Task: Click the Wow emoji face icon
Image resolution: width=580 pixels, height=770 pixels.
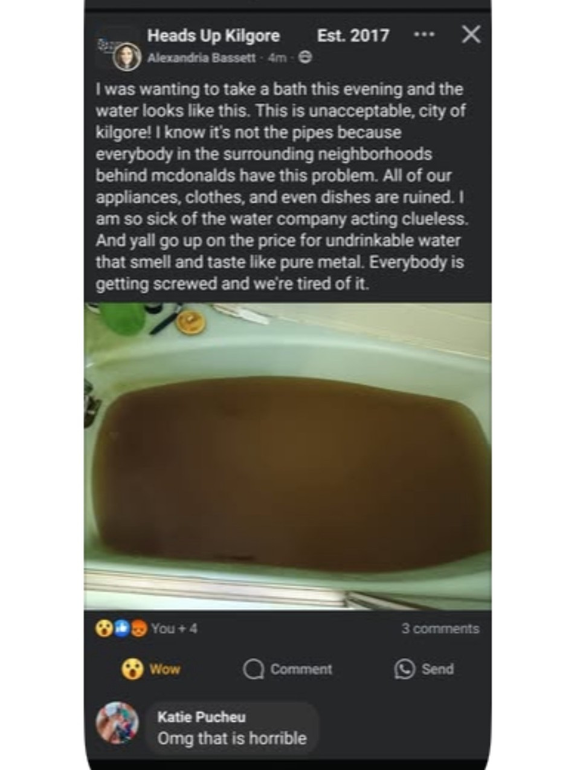Action: click(131, 669)
